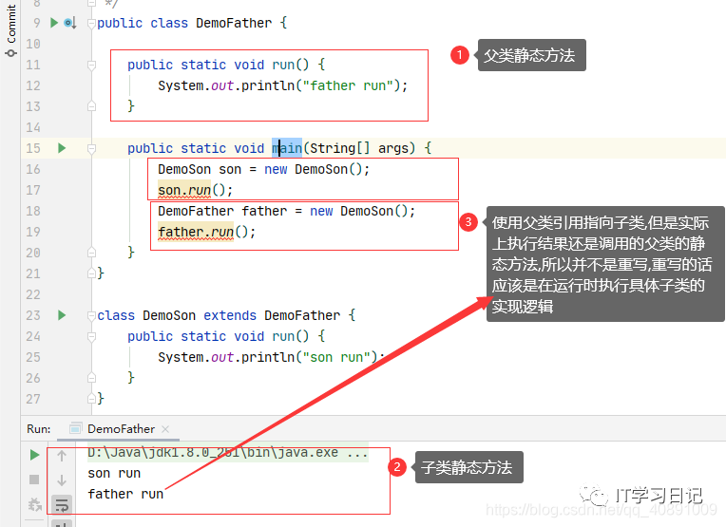Click the fold end marker on line 13
Screen dimensions: 726x527
coord(91,106)
